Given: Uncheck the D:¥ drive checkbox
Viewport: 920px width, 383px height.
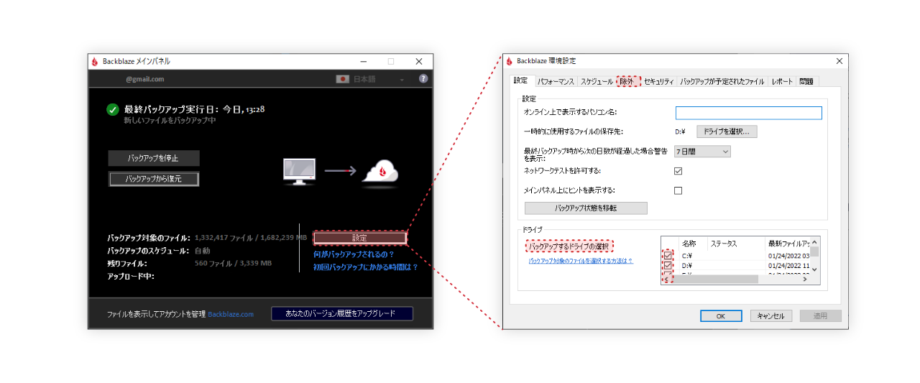Looking at the screenshot, I should pyautogui.click(x=668, y=265).
